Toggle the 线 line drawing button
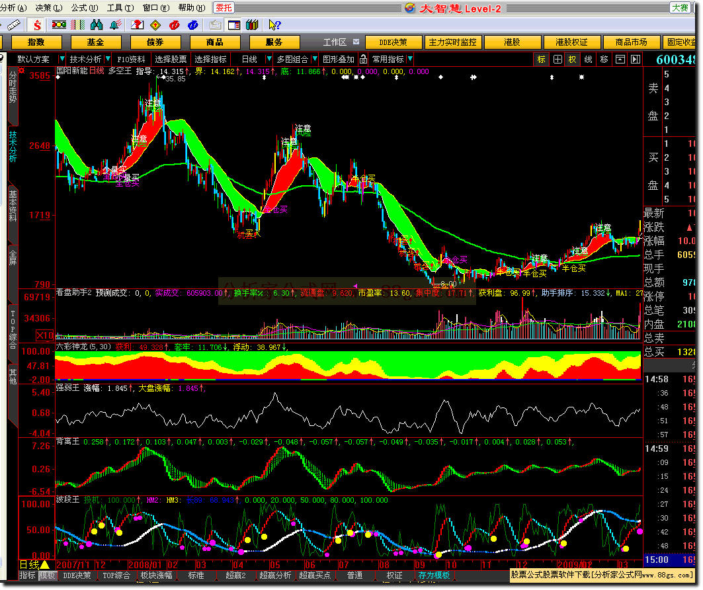This screenshot has height=590, width=703. pos(588,59)
